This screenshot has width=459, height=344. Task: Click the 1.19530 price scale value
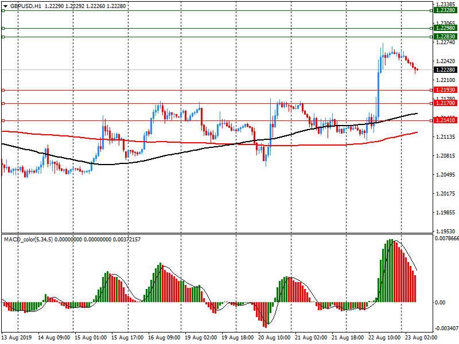[x=446, y=232]
